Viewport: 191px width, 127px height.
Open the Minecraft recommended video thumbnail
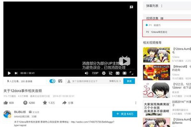click(156, 72)
